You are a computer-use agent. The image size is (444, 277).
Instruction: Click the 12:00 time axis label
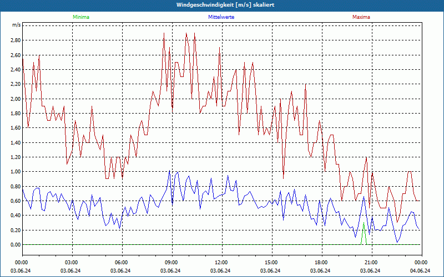click(221, 263)
